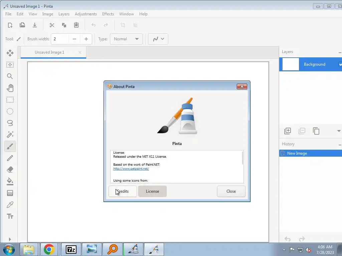Open the orange magnifier taskbar app
Image resolution: width=342 pixels, height=256 pixels.
point(113,249)
